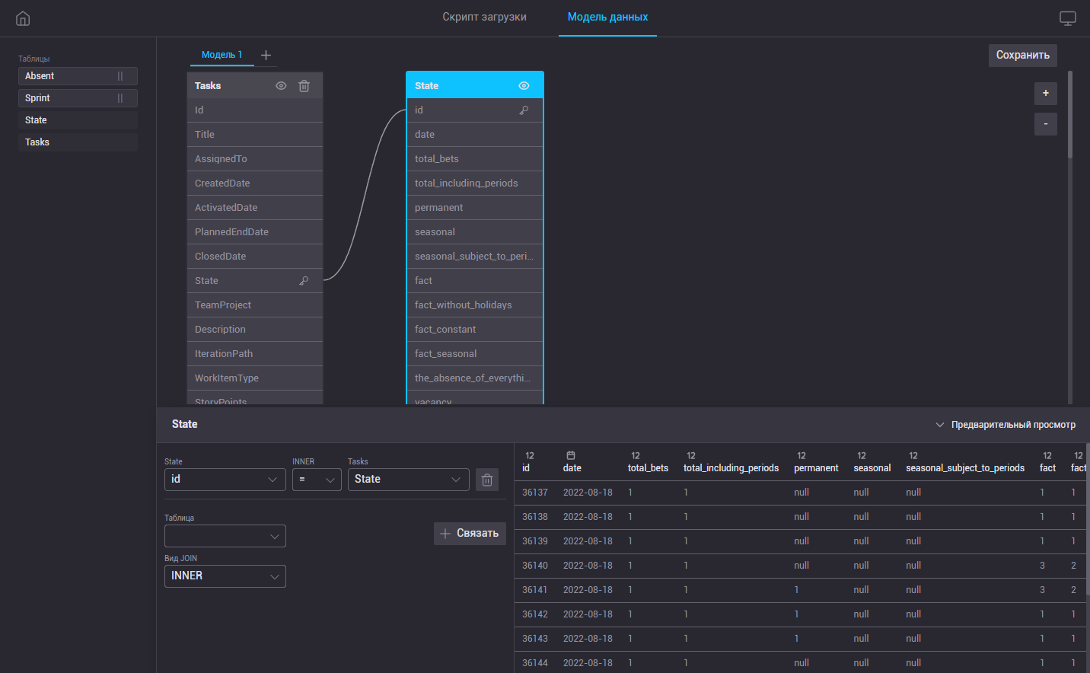Click id cell 36140 in preview
Viewport: 1090px width, 673px height.
click(535, 566)
